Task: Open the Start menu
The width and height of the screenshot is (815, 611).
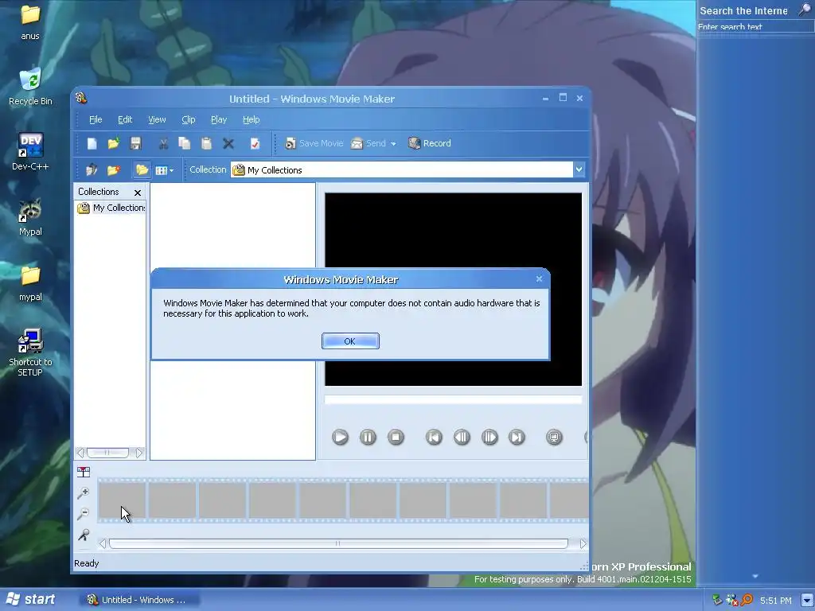Action: pyautogui.click(x=30, y=600)
